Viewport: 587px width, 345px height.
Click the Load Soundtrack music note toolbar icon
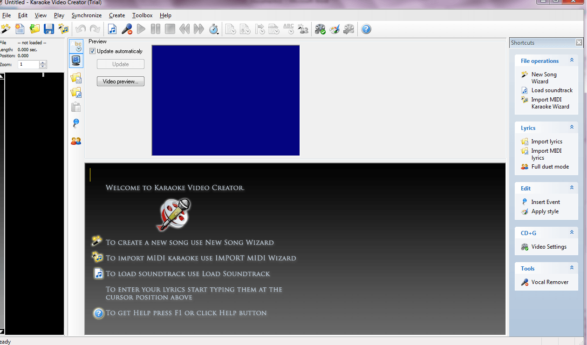(x=112, y=29)
